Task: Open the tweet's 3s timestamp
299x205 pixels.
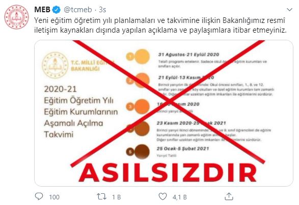Action: (102, 10)
